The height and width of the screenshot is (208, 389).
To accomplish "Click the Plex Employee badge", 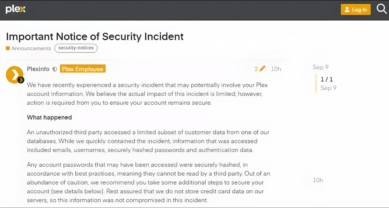I will click(83, 69).
